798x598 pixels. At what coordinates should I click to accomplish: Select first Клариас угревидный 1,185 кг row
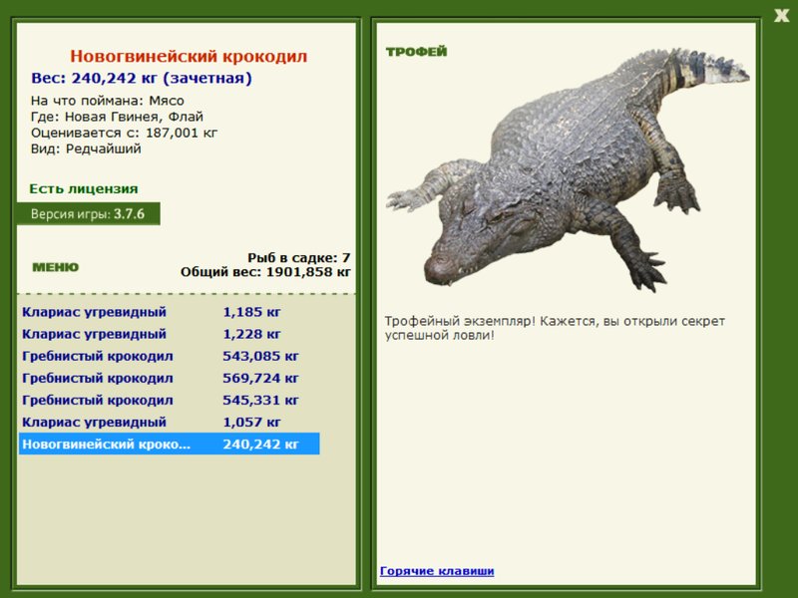pyautogui.click(x=169, y=312)
